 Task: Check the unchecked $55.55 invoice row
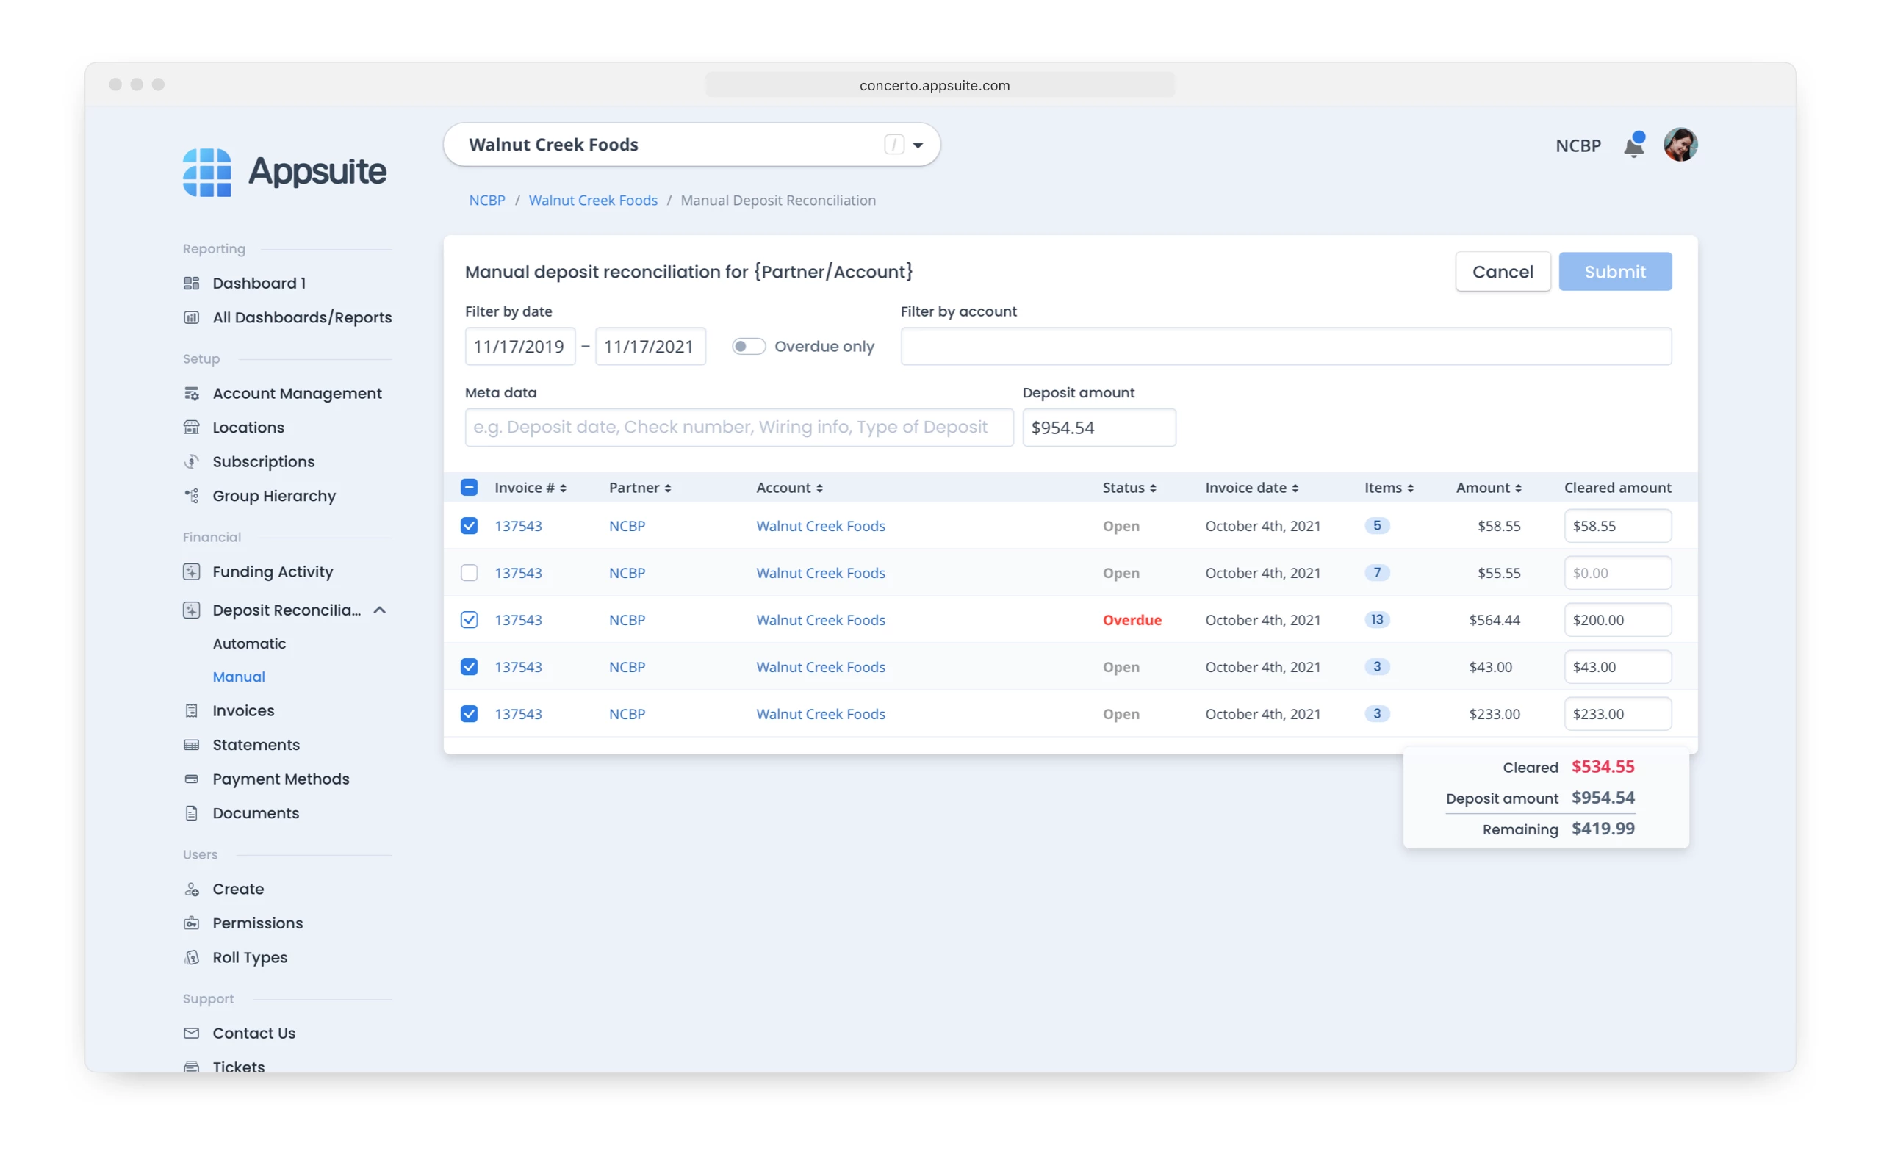[470, 573]
